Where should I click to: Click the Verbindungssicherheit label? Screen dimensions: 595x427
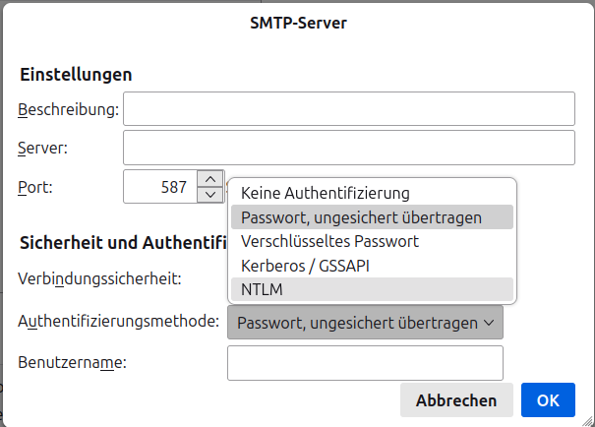(99, 278)
